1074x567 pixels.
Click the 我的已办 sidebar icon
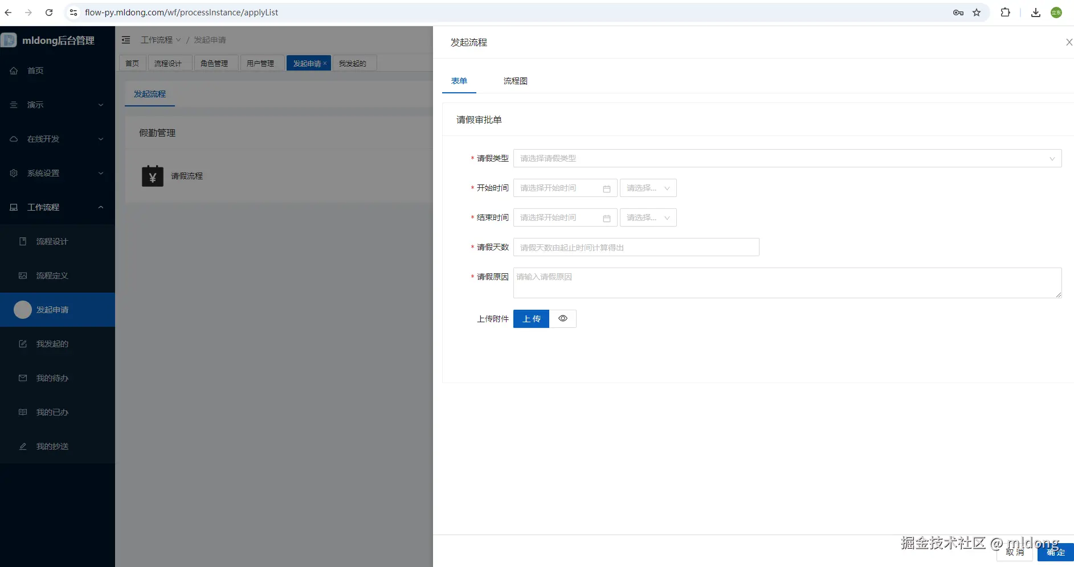pos(23,412)
